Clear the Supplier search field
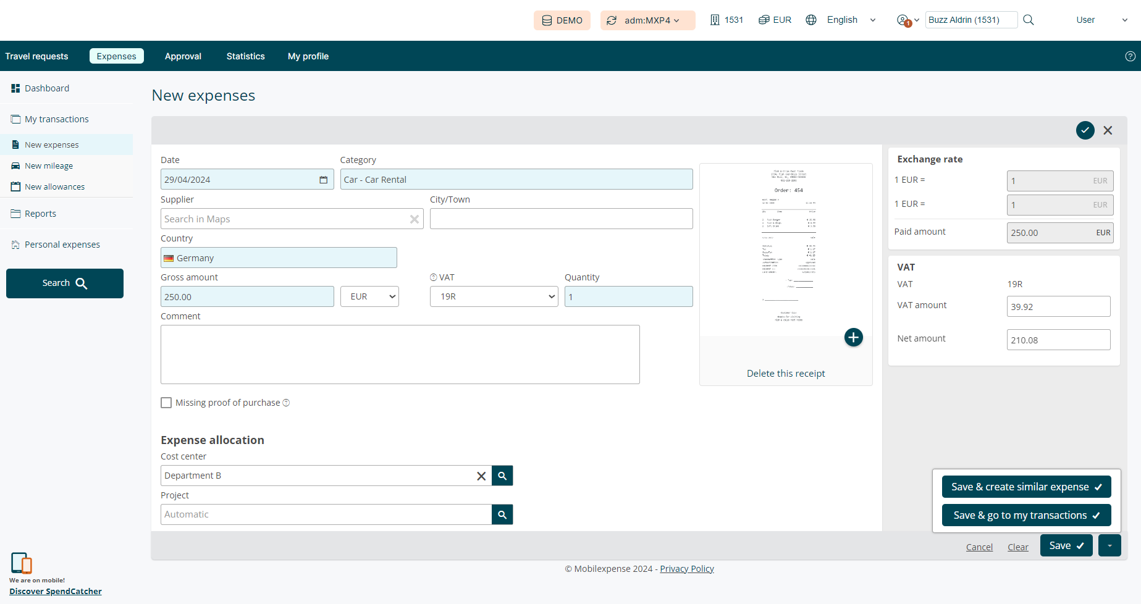 point(415,219)
